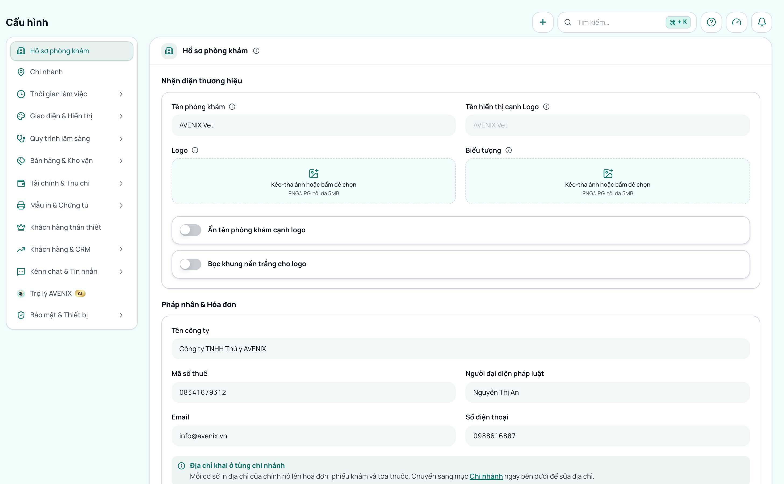Open Chi nhánh sidebar item
This screenshot has height=484, width=784.
[72, 72]
